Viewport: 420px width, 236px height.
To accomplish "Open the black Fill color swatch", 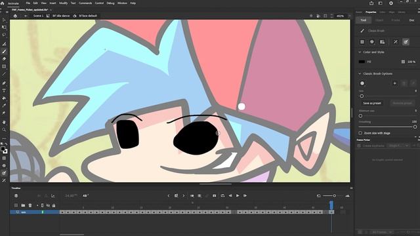I will (x=362, y=62).
